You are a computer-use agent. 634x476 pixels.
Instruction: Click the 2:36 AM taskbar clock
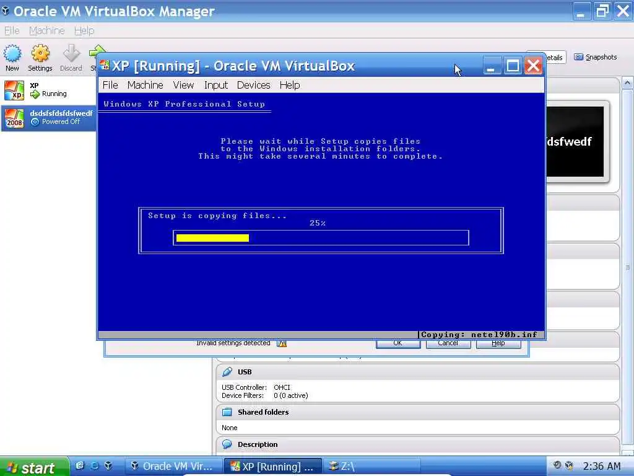click(602, 466)
